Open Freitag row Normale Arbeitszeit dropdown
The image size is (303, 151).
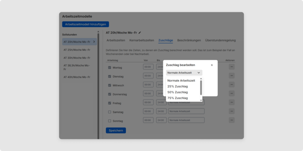click(186, 102)
